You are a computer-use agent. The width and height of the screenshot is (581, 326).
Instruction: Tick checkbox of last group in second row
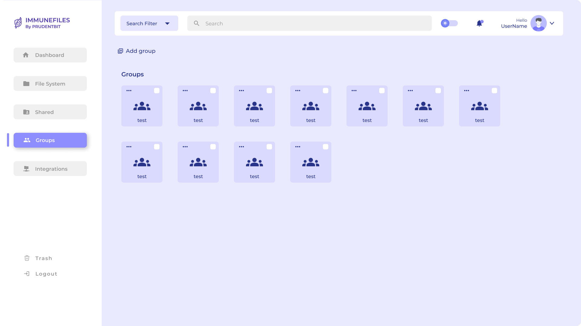point(325,147)
